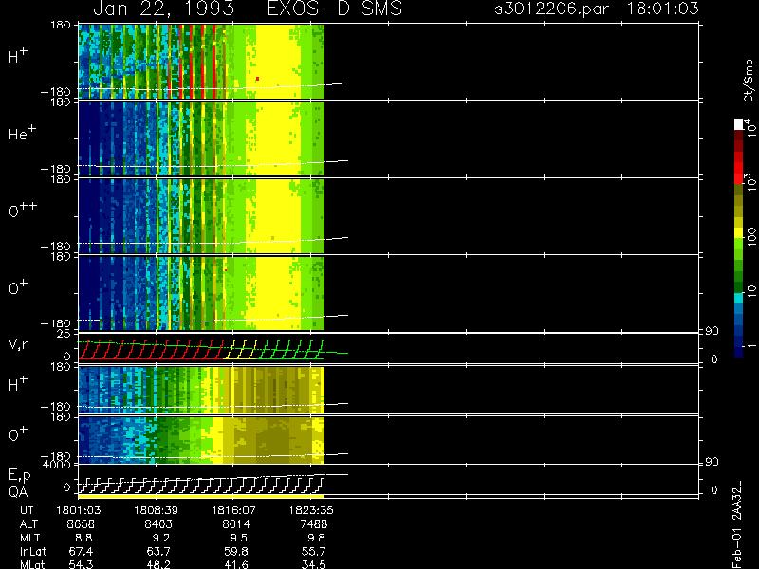Click InLat value "59.8"

coord(236,552)
